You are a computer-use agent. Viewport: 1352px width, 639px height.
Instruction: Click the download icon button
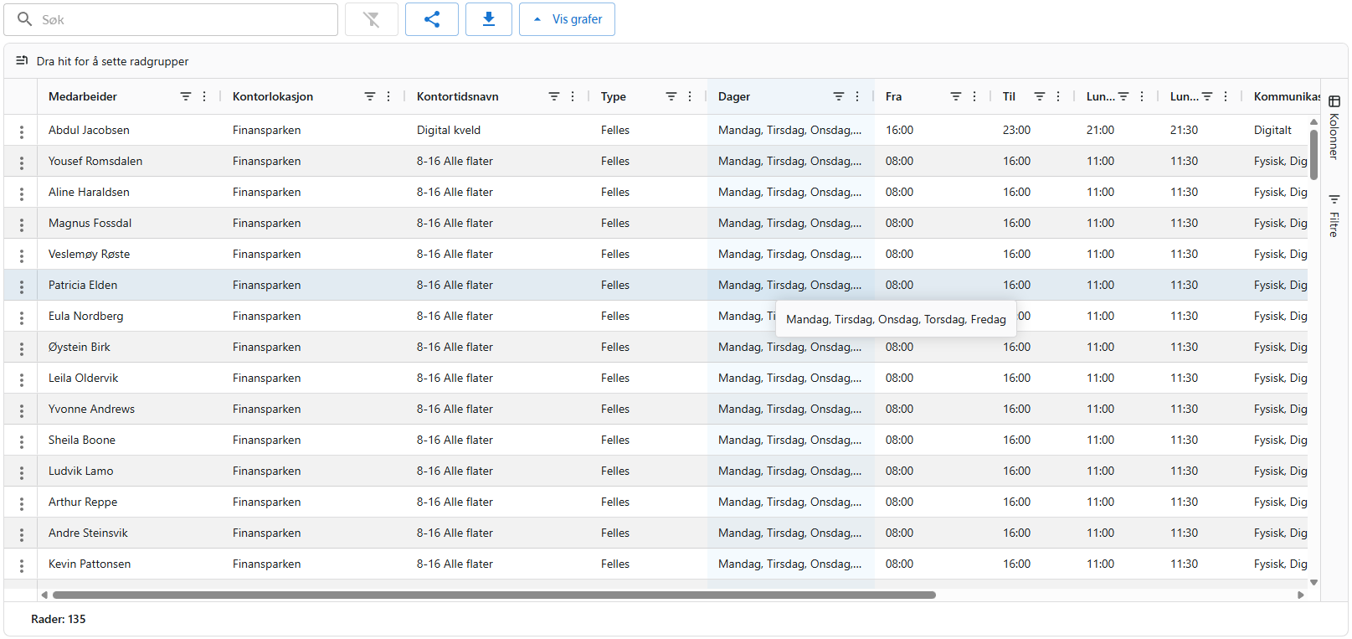pos(489,19)
